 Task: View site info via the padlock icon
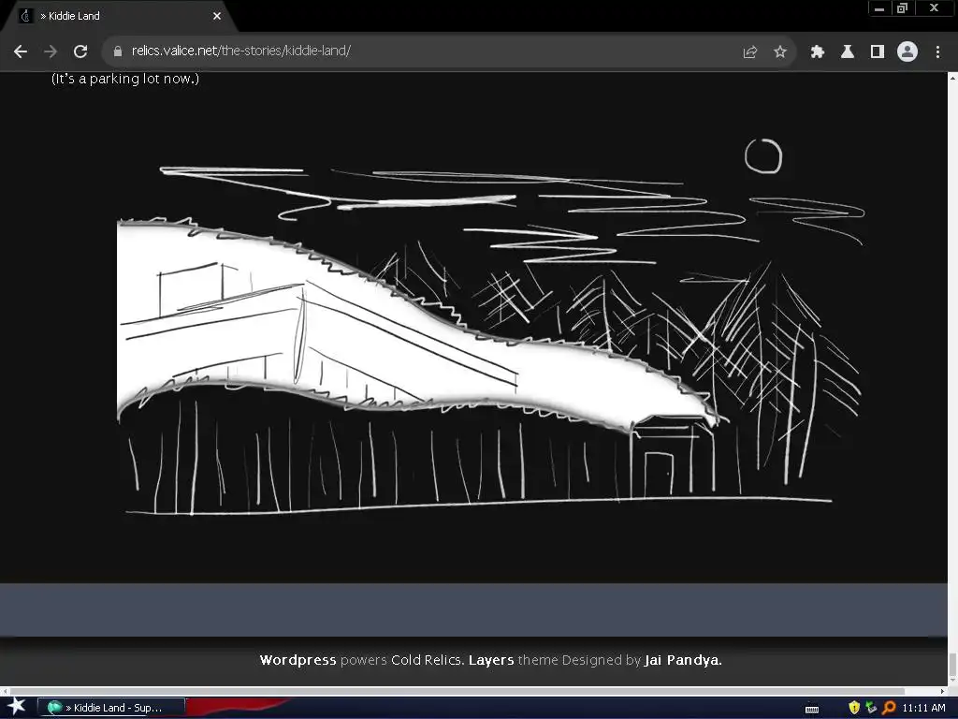click(118, 51)
